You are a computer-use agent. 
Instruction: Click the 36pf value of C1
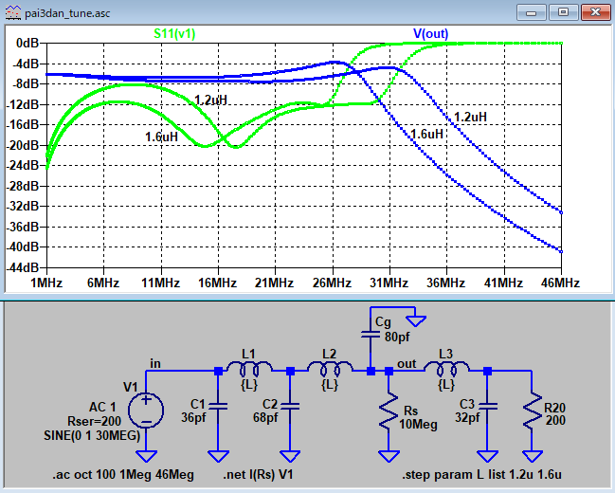(193, 417)
